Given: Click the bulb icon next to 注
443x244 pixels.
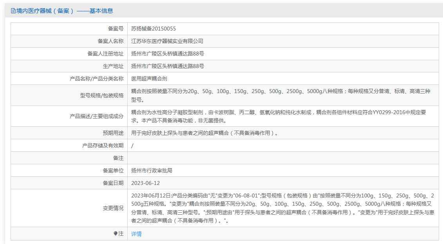Looking at the screenshot, I should [x=115, y=233].
